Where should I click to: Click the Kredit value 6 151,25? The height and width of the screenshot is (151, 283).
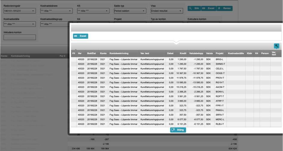[x=182, y=124]
